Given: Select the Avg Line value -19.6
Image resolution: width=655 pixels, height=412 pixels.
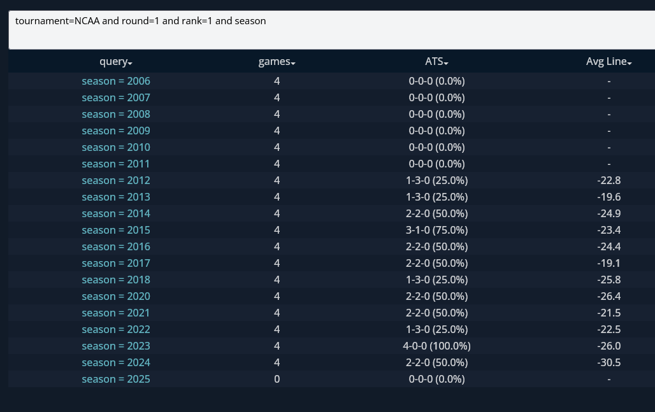Looking at the screenshot, I should click(x=608, y=197).
